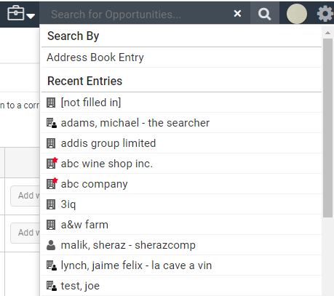Click the scrollbar up arrow in dropdown
Image resolution: width=334 pixels, height=296 pixels.
pos(328,33)
